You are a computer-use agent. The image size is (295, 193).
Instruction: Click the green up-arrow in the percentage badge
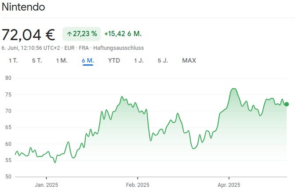69,34
